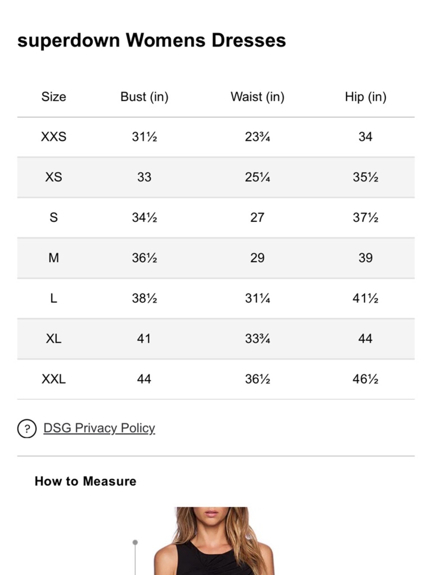Open the DSG Privacy Policy link
Image resolution: width=432 pixels, height=575 pixels.
coord(99,428)
